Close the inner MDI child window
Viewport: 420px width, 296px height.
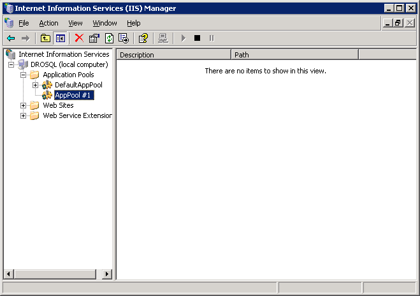410,23
